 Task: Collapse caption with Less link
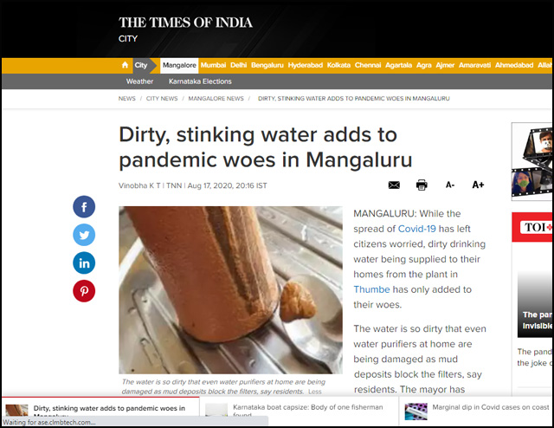(315, 392)
